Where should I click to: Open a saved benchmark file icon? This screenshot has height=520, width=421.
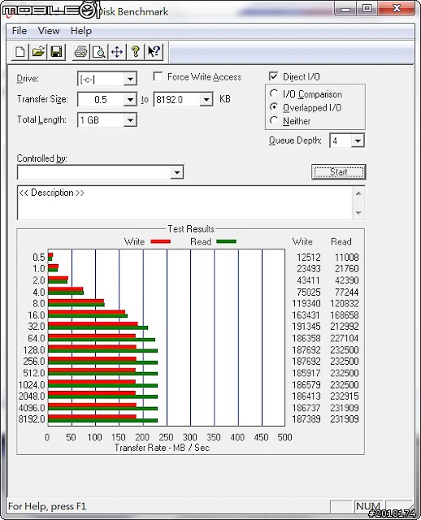[x=38, y=52]
